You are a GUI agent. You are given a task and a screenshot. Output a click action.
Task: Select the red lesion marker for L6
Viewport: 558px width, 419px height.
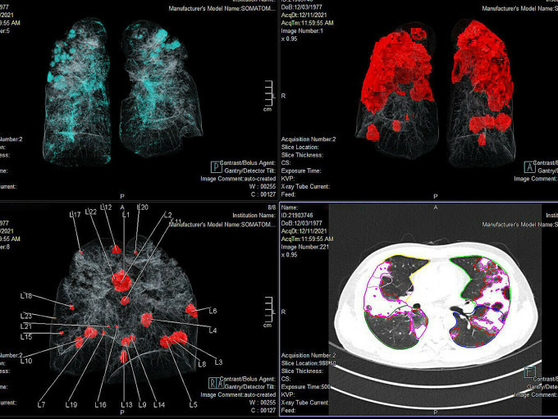click(x=193, y=310)
